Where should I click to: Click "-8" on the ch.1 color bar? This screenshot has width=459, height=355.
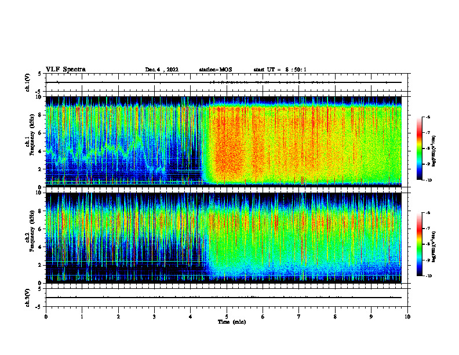point(428,148)
